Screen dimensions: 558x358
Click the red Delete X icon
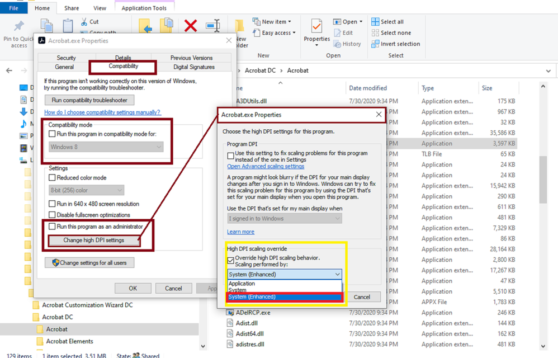[191, 25]
